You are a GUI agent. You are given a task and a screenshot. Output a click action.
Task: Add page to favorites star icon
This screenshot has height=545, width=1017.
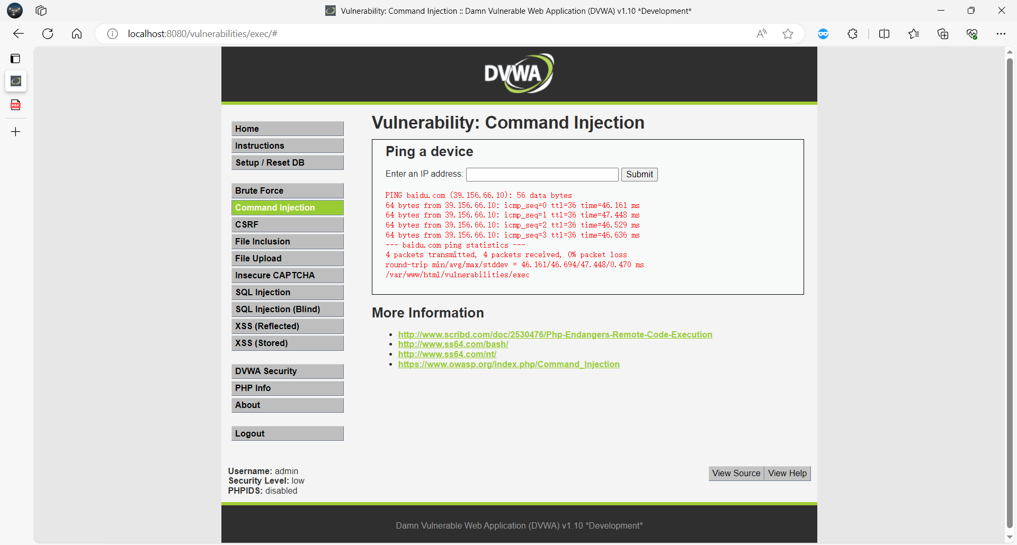pyautogui.click(x=788, y=34)
